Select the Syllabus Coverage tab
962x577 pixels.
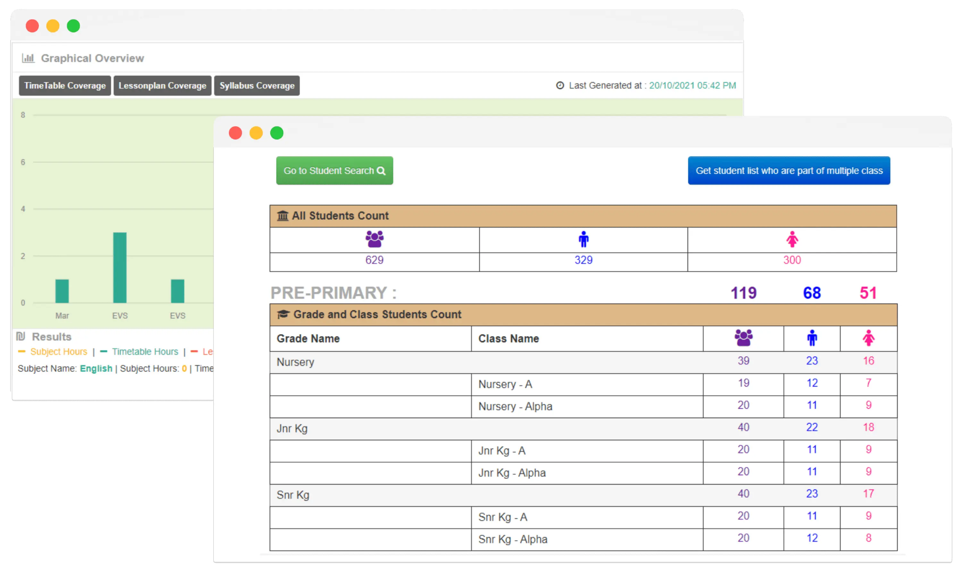[257, 86]
